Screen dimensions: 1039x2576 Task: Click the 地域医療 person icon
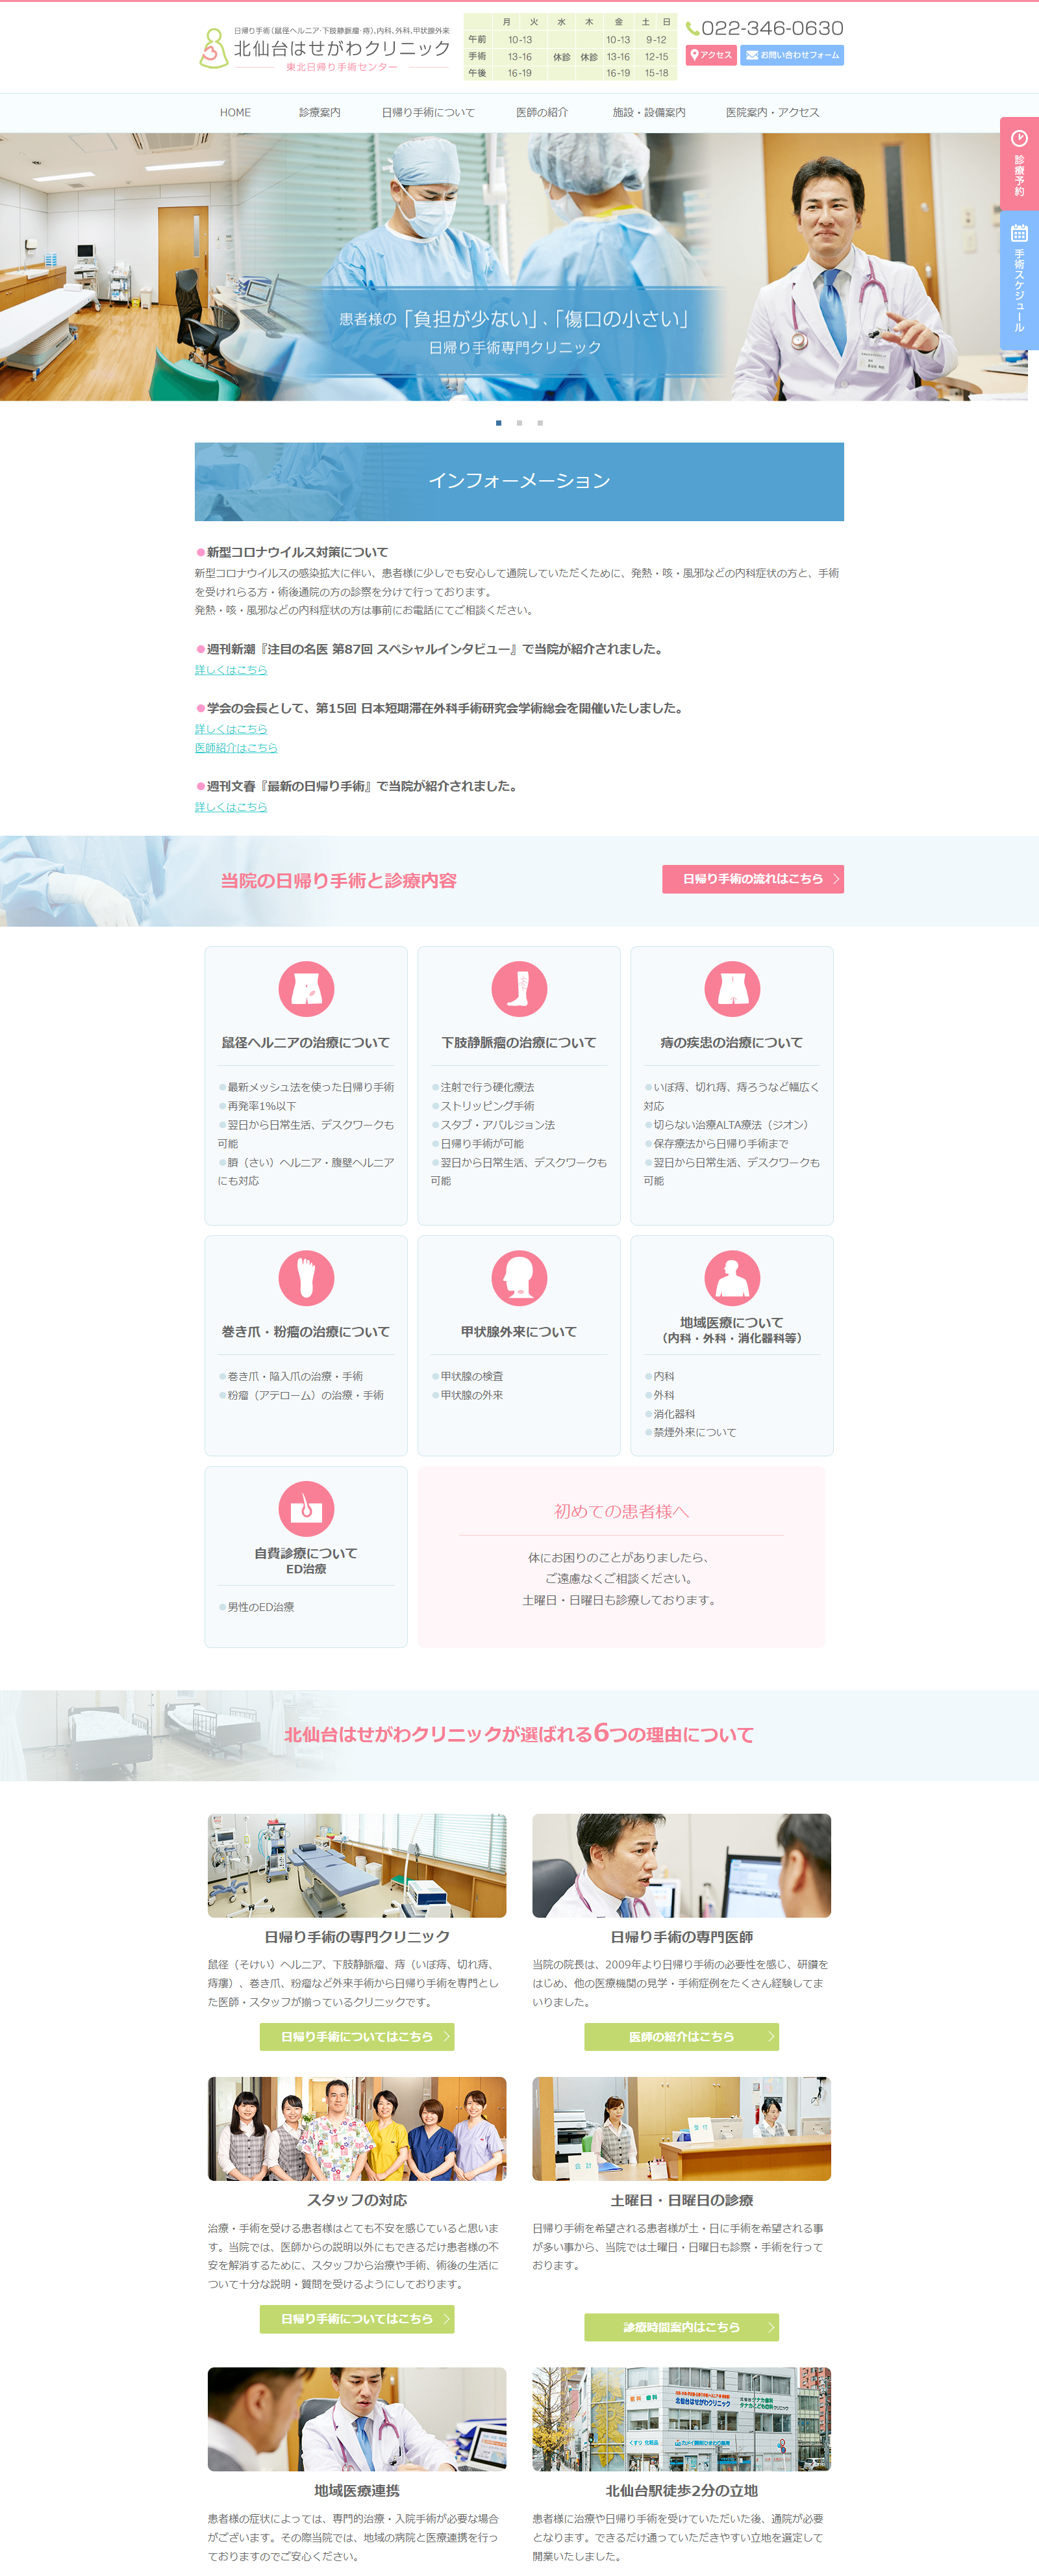point(732,1278)
